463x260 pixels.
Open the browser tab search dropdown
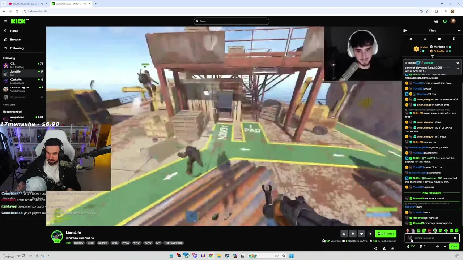(x=4, y=4)
